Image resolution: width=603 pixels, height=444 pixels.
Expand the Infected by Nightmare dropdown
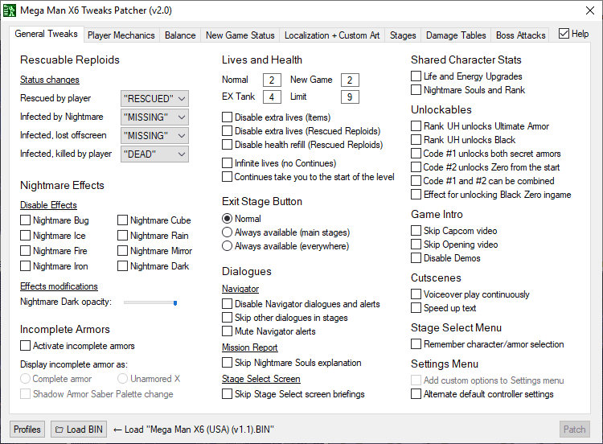(x=154, y=117)
